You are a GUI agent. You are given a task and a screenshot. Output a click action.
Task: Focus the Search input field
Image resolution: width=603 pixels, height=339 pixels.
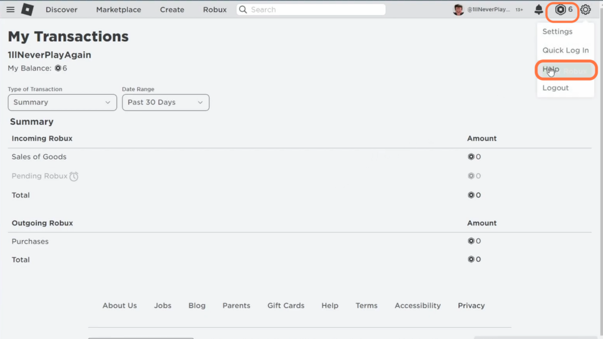coord(311,9)
